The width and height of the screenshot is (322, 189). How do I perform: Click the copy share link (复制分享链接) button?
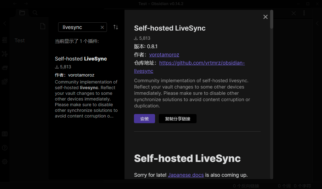click(x=177, y=119)
